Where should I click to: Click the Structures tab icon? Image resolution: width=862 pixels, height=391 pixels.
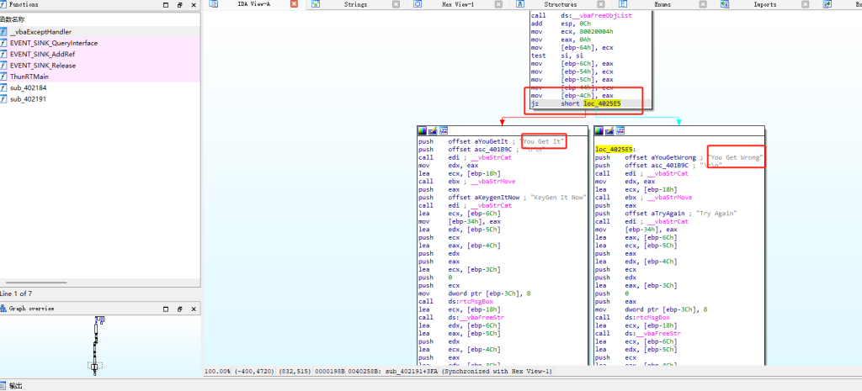click(520, 4)
